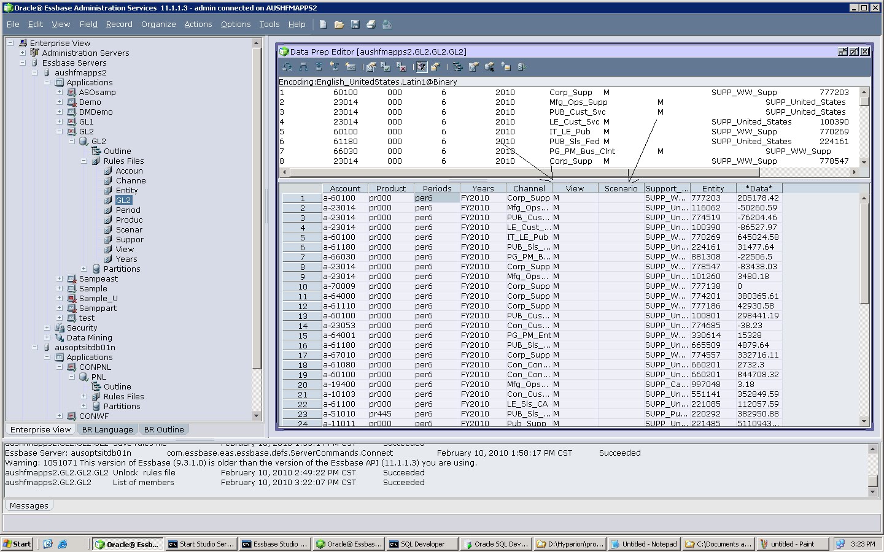Open the Options menu
Image resolution: width=884 pixels, height=552 pixels.
(236, 25)
